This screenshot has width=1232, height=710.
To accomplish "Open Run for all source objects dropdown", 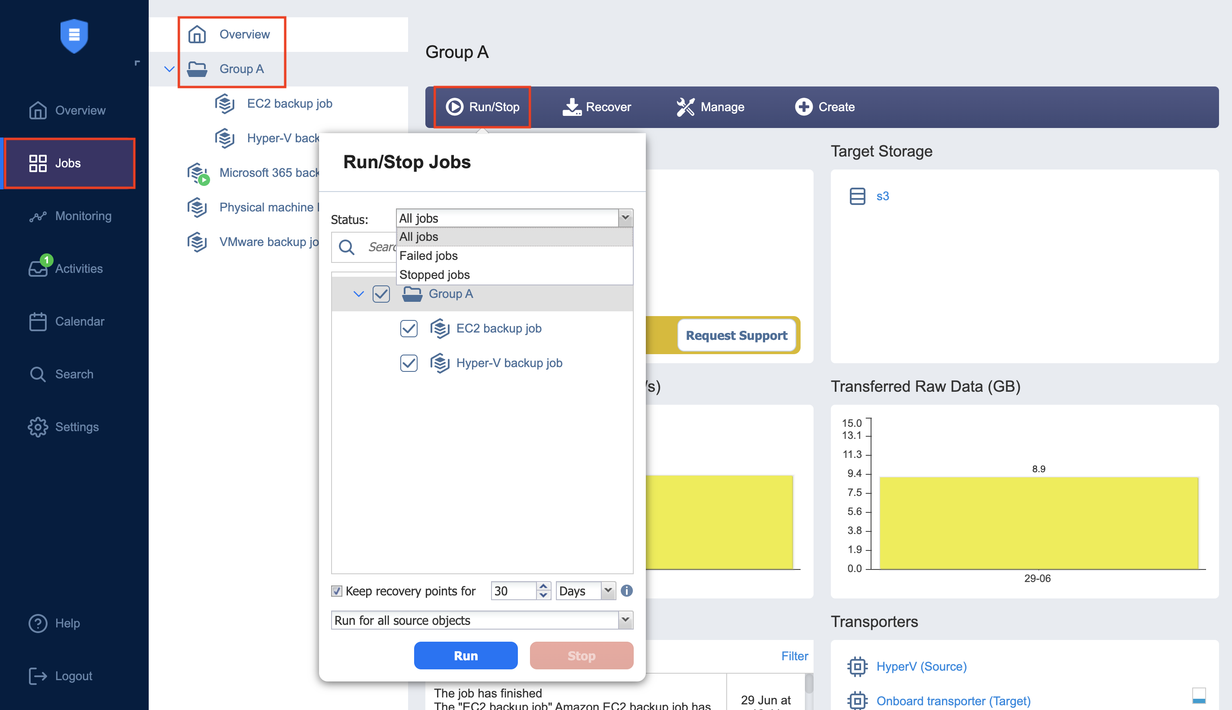I will point(625,620).
